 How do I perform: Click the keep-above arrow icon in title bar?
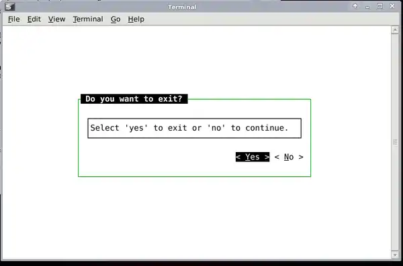355,6
